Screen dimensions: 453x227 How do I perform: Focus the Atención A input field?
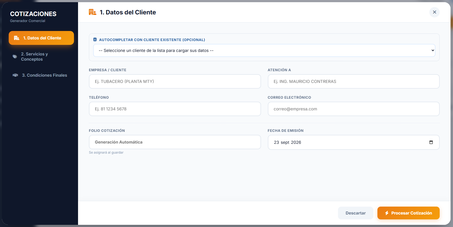point(353,82)
